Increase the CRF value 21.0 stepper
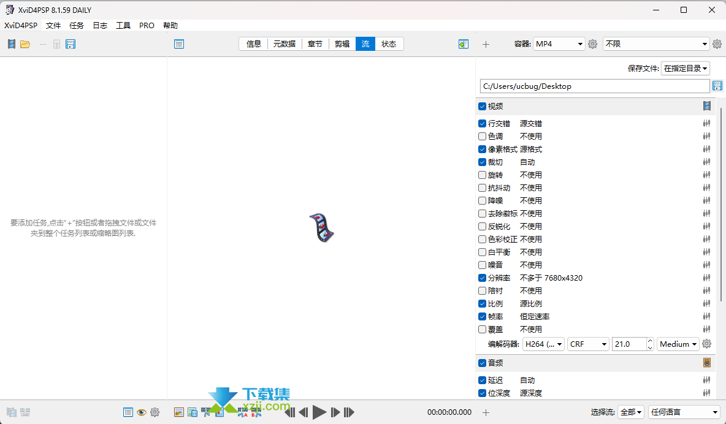726x424 pixels. pos(650,341)
